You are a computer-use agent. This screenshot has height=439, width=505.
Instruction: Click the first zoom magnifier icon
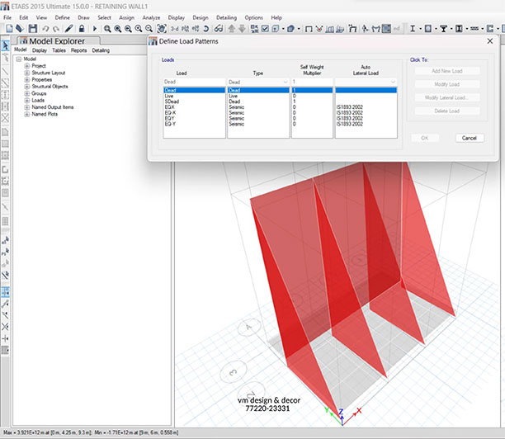pos(106,29)
